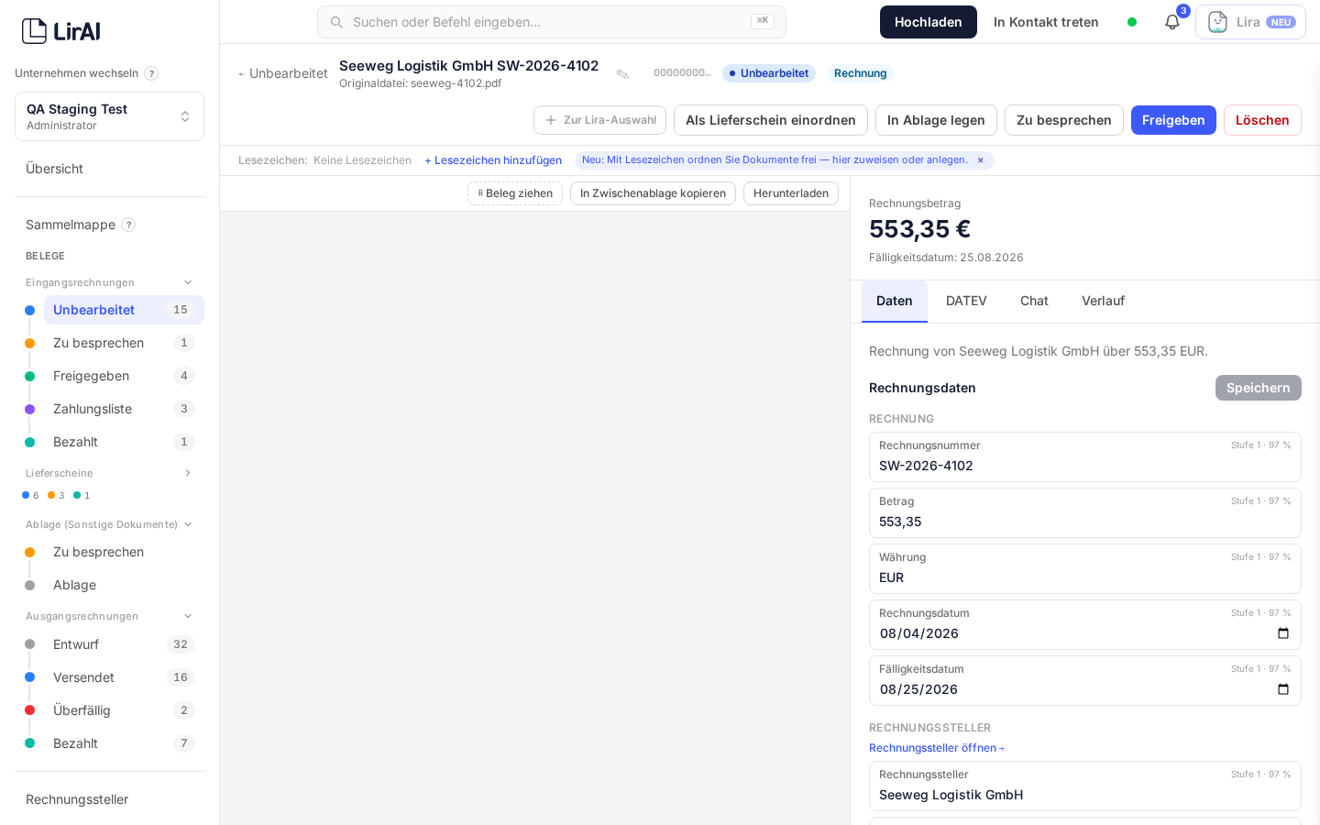
Task: Click the teal Lieferscheine count indicator 1
Action: tap(82, 495)
